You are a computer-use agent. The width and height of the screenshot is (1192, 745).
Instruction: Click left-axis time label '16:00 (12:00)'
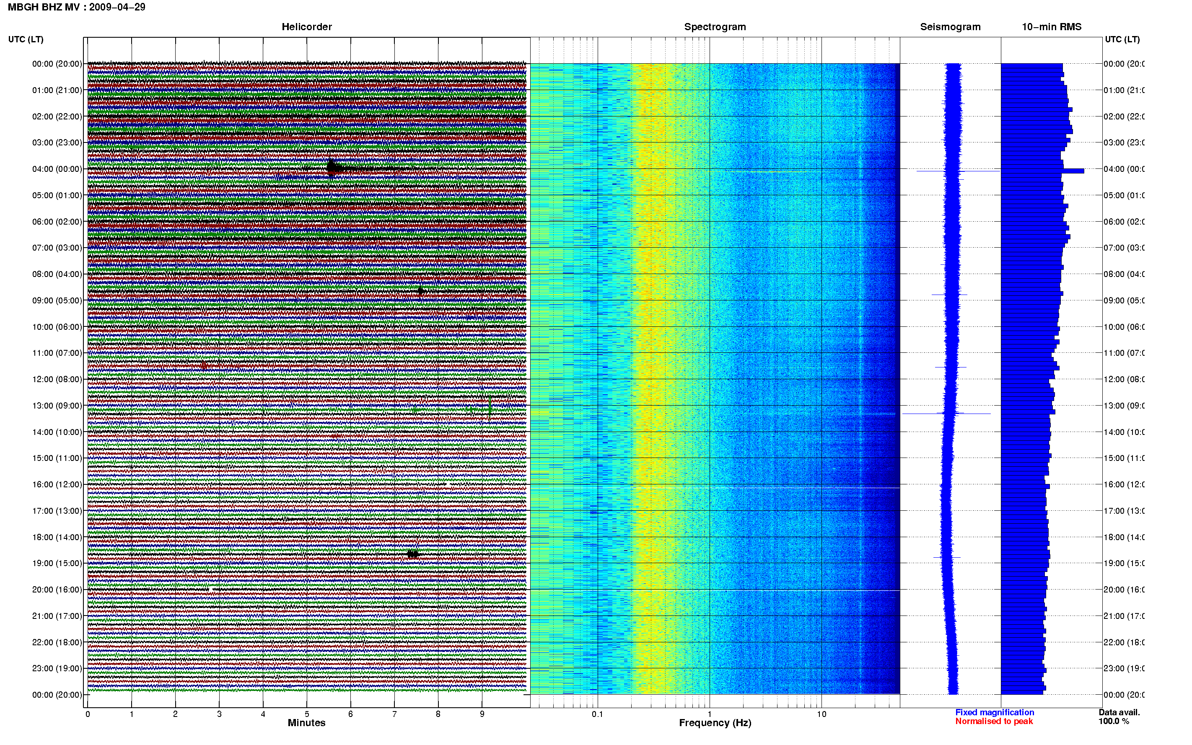tap(57, 484)
